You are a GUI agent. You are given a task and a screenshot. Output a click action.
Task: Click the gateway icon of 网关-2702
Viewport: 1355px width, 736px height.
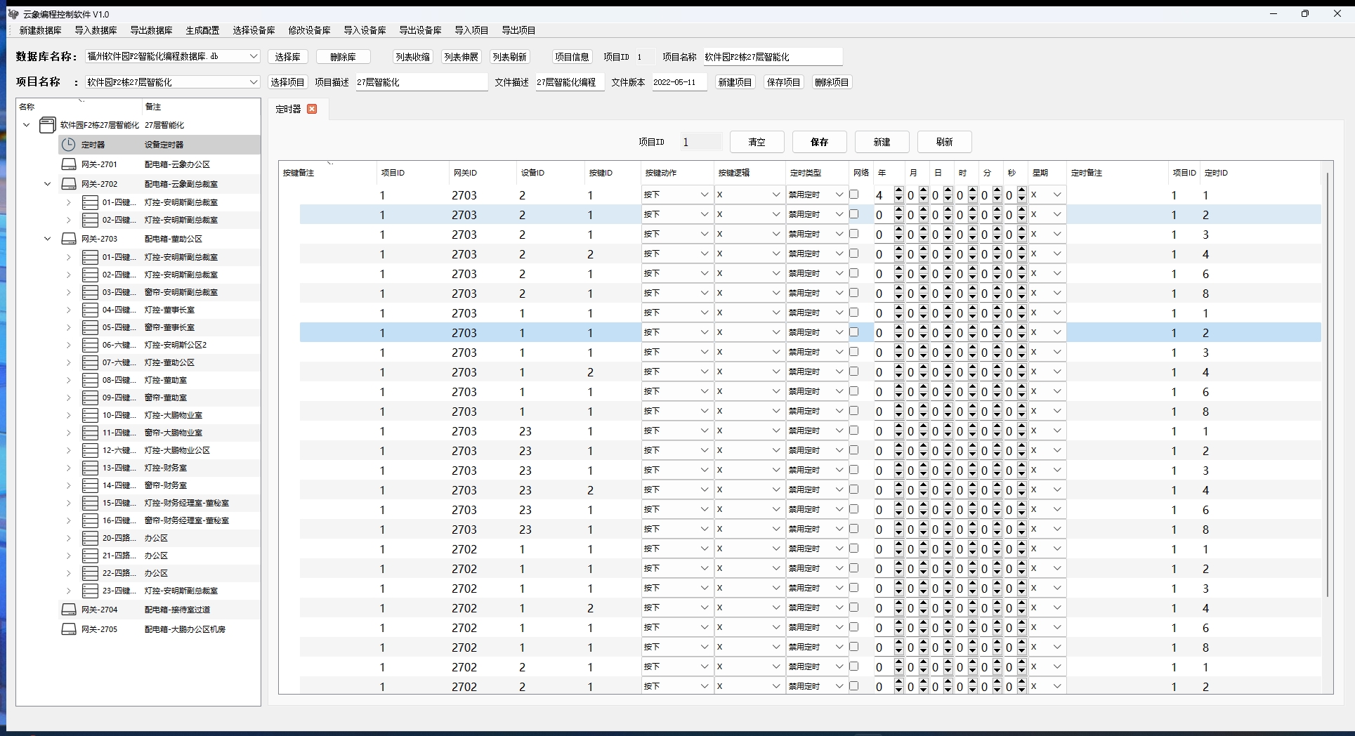[69, 184]
